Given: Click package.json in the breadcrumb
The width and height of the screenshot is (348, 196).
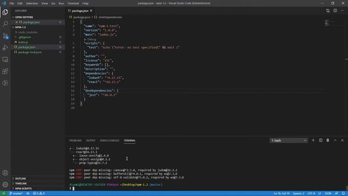Looking at the screenshot, I should point(82,17).
